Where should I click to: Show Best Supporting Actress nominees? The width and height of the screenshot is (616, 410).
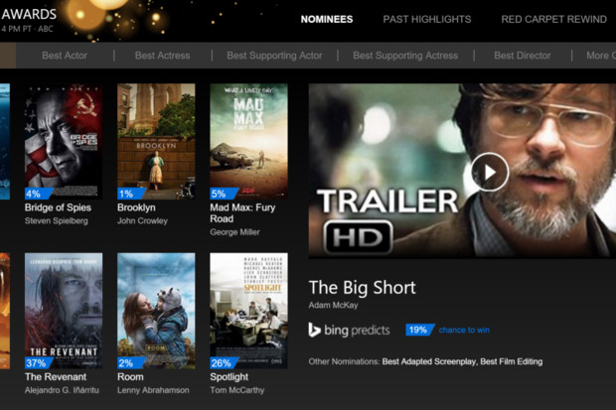point(405,56)
